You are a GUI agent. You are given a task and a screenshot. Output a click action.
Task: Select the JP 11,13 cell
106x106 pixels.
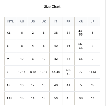click(x=92, y=72)
